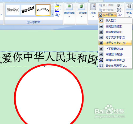Choose In Line with Text (嵌入型)
This screenshot has height=124, width=133.
coord(115,21)
